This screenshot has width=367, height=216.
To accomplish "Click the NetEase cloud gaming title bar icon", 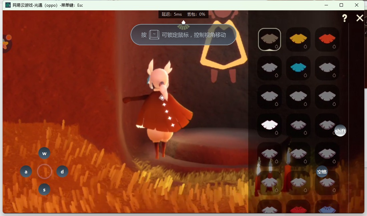I will click(8, 5).
